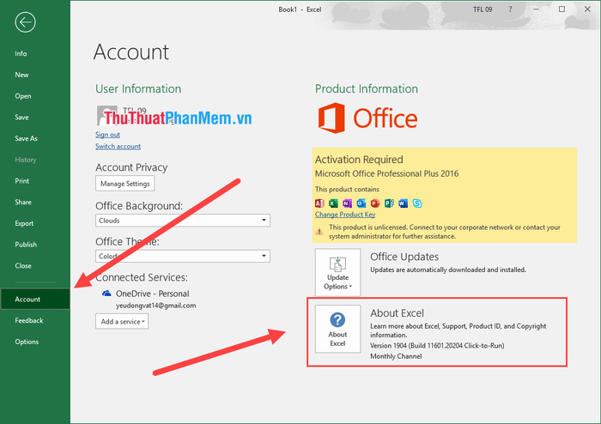Viewport: 601px width, 424px height.
Task: Click the Skype for Business icon
Action: pos(417,203)
